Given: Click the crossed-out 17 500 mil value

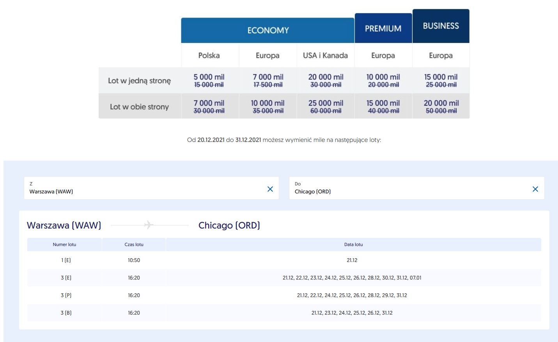Looking at the screenshot, I should pyautogui.click(x=268, y=85).
